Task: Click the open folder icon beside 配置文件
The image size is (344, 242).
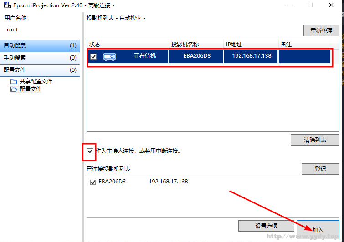Action: pyautogui.click(x=14, y=89)
